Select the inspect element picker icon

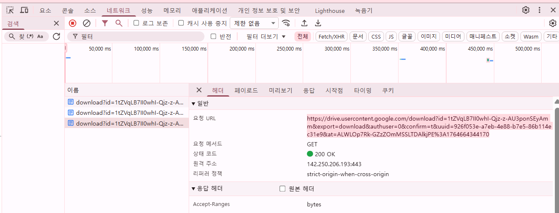coord(10,10)
